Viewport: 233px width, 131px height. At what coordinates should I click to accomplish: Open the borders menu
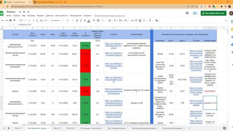click(x=98, y=20)
